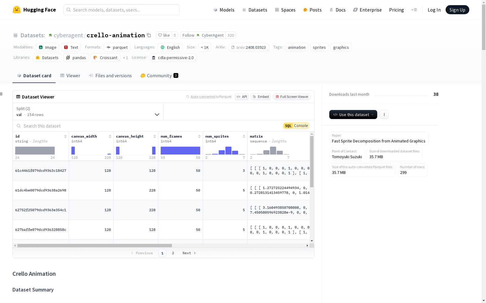Click the graphics tag
Screen dimensions: 486x303
pyautogui.click(x=341, y=47)
